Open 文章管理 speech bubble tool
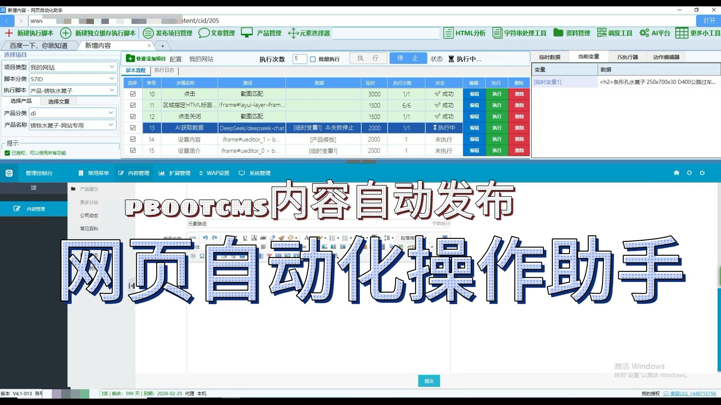This screenshot has width=721, height=405. click(217, 33)
